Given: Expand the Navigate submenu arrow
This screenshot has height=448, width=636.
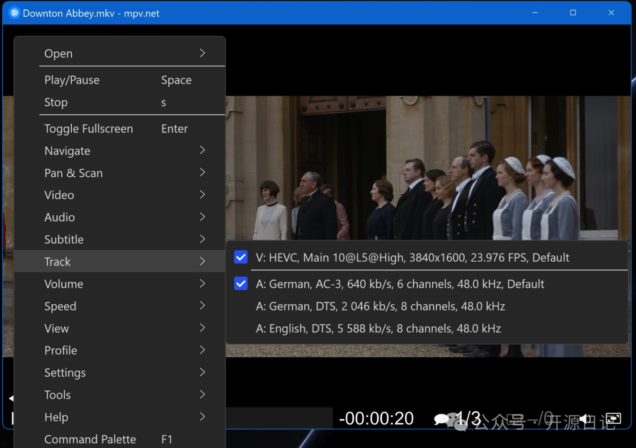Looking at the screenshot, I should [203, 150].
